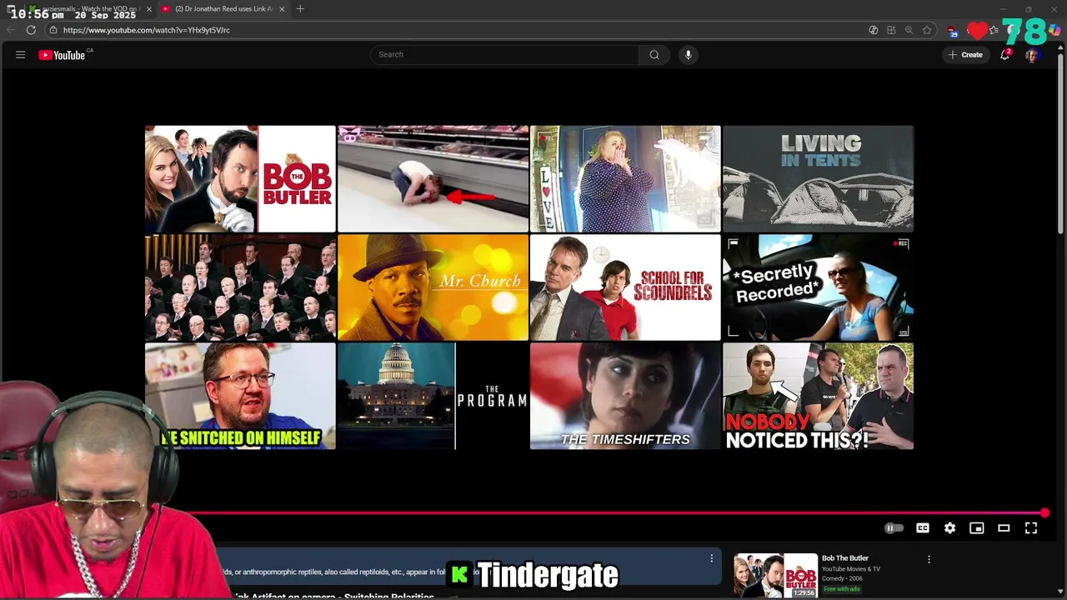Viewport: 1067px width, 600px height.
Task: Open the Secretly Recorded video thumbnail
Action: (x=818, y=287)
